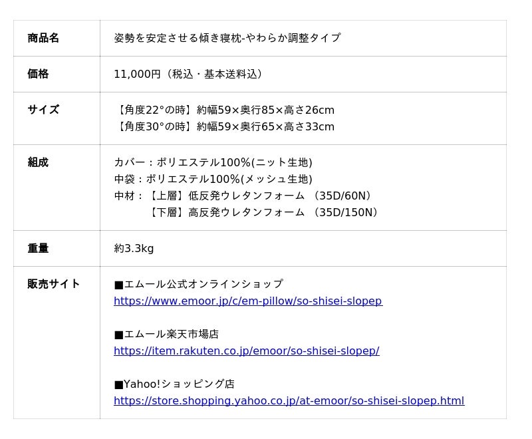Open the emoor.jp official shop link
Screen dimensions: 532x439
[247, 301]
